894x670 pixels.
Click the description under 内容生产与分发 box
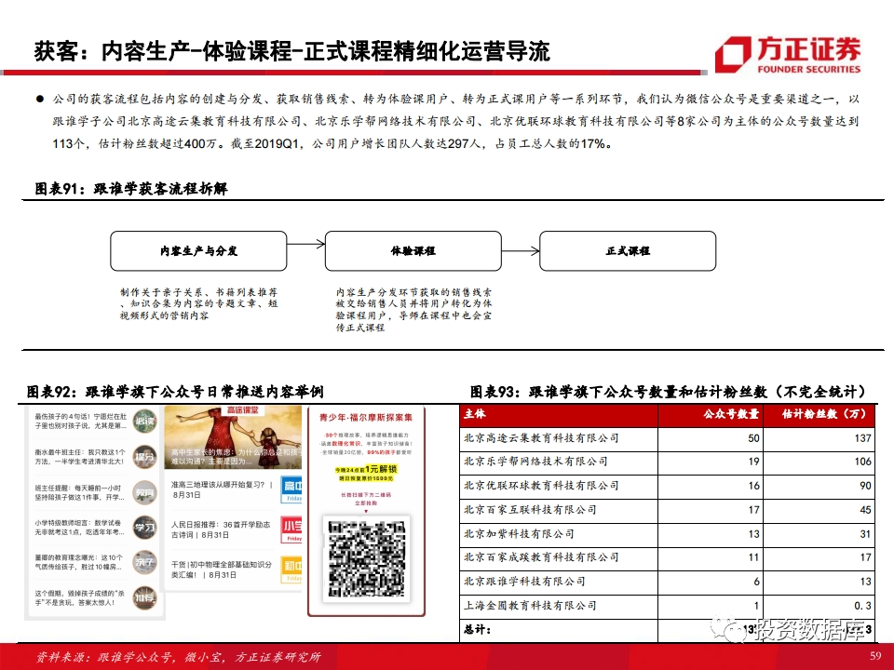tap(198, 303)
